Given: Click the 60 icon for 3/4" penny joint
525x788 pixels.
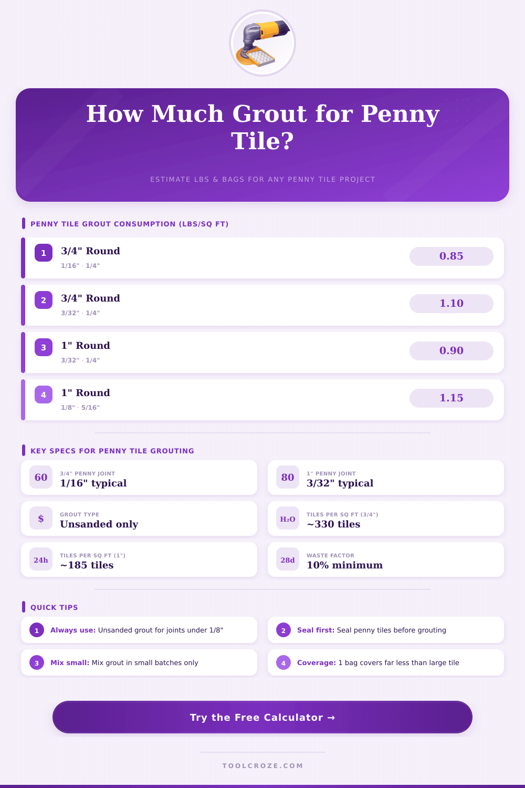Looking at the screenshot, I should 41,478.
